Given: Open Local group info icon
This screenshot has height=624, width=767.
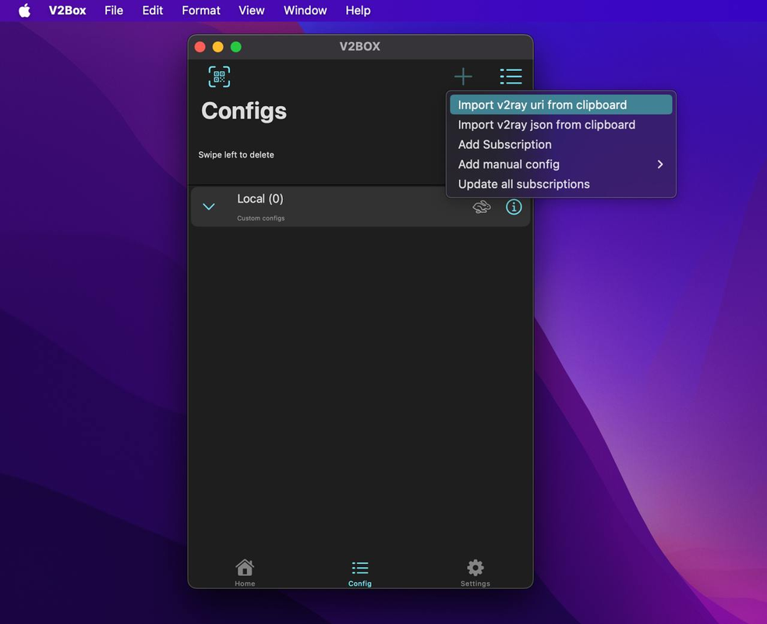Looking at the screenshot, I should pos(514,207).
